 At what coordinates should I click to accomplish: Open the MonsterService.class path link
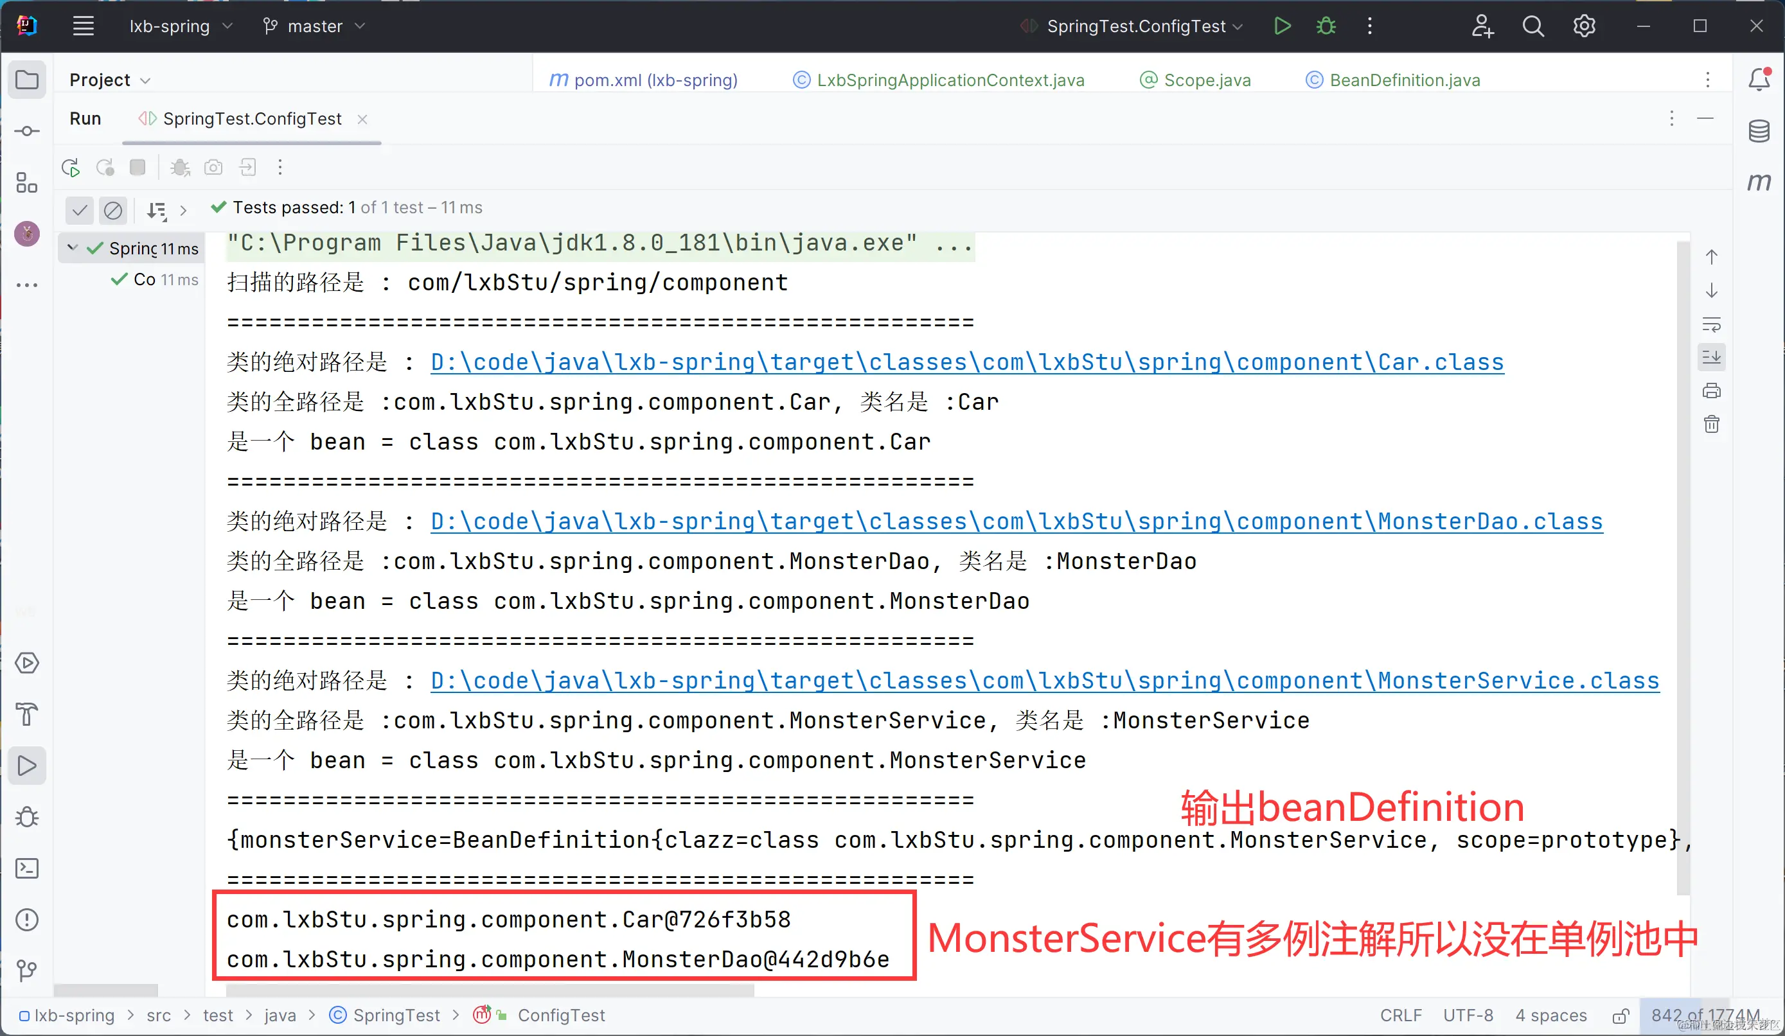1045,681
